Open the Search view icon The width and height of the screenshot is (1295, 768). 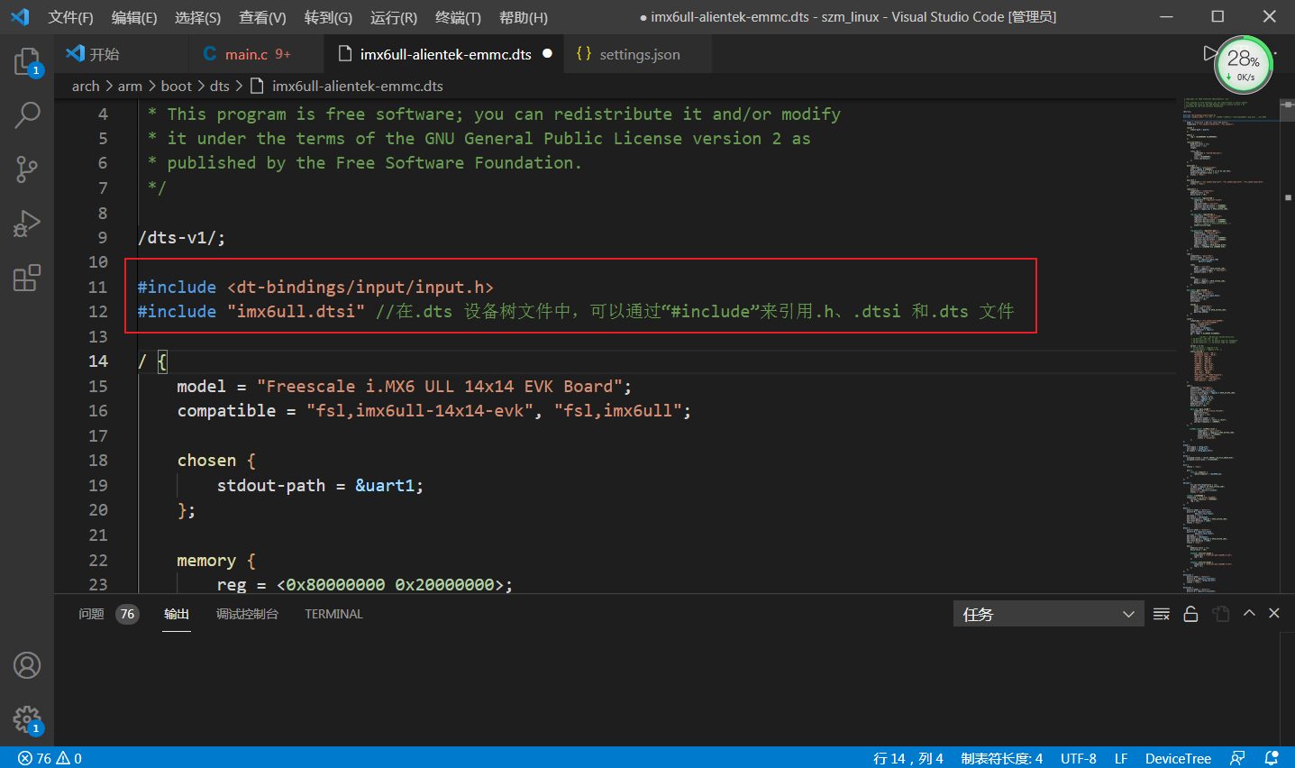(27, 114)
